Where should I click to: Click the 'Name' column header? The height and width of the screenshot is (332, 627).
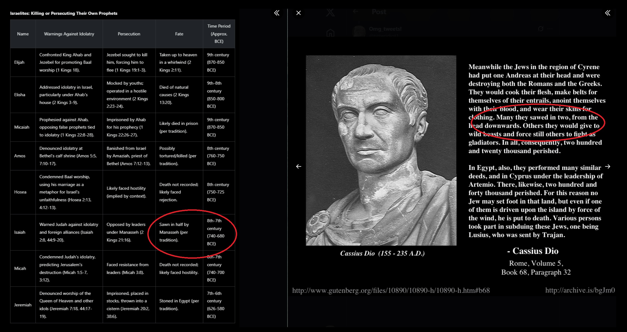pos(23,34)
